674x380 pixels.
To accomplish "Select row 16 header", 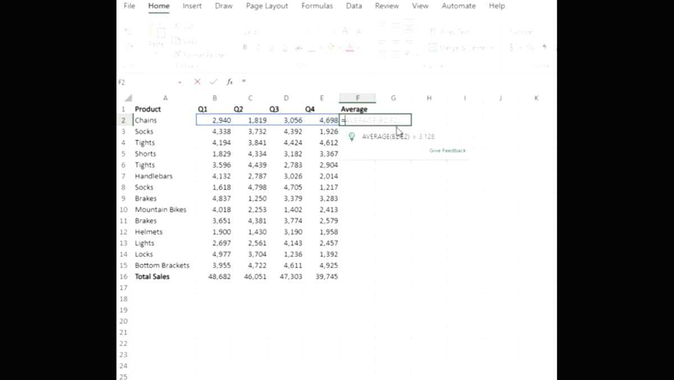I will 123,277.
